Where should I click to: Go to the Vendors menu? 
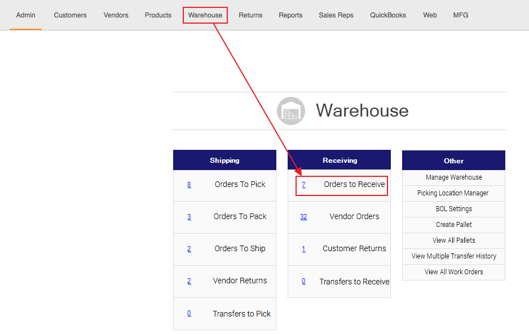[x=116, y=15]
